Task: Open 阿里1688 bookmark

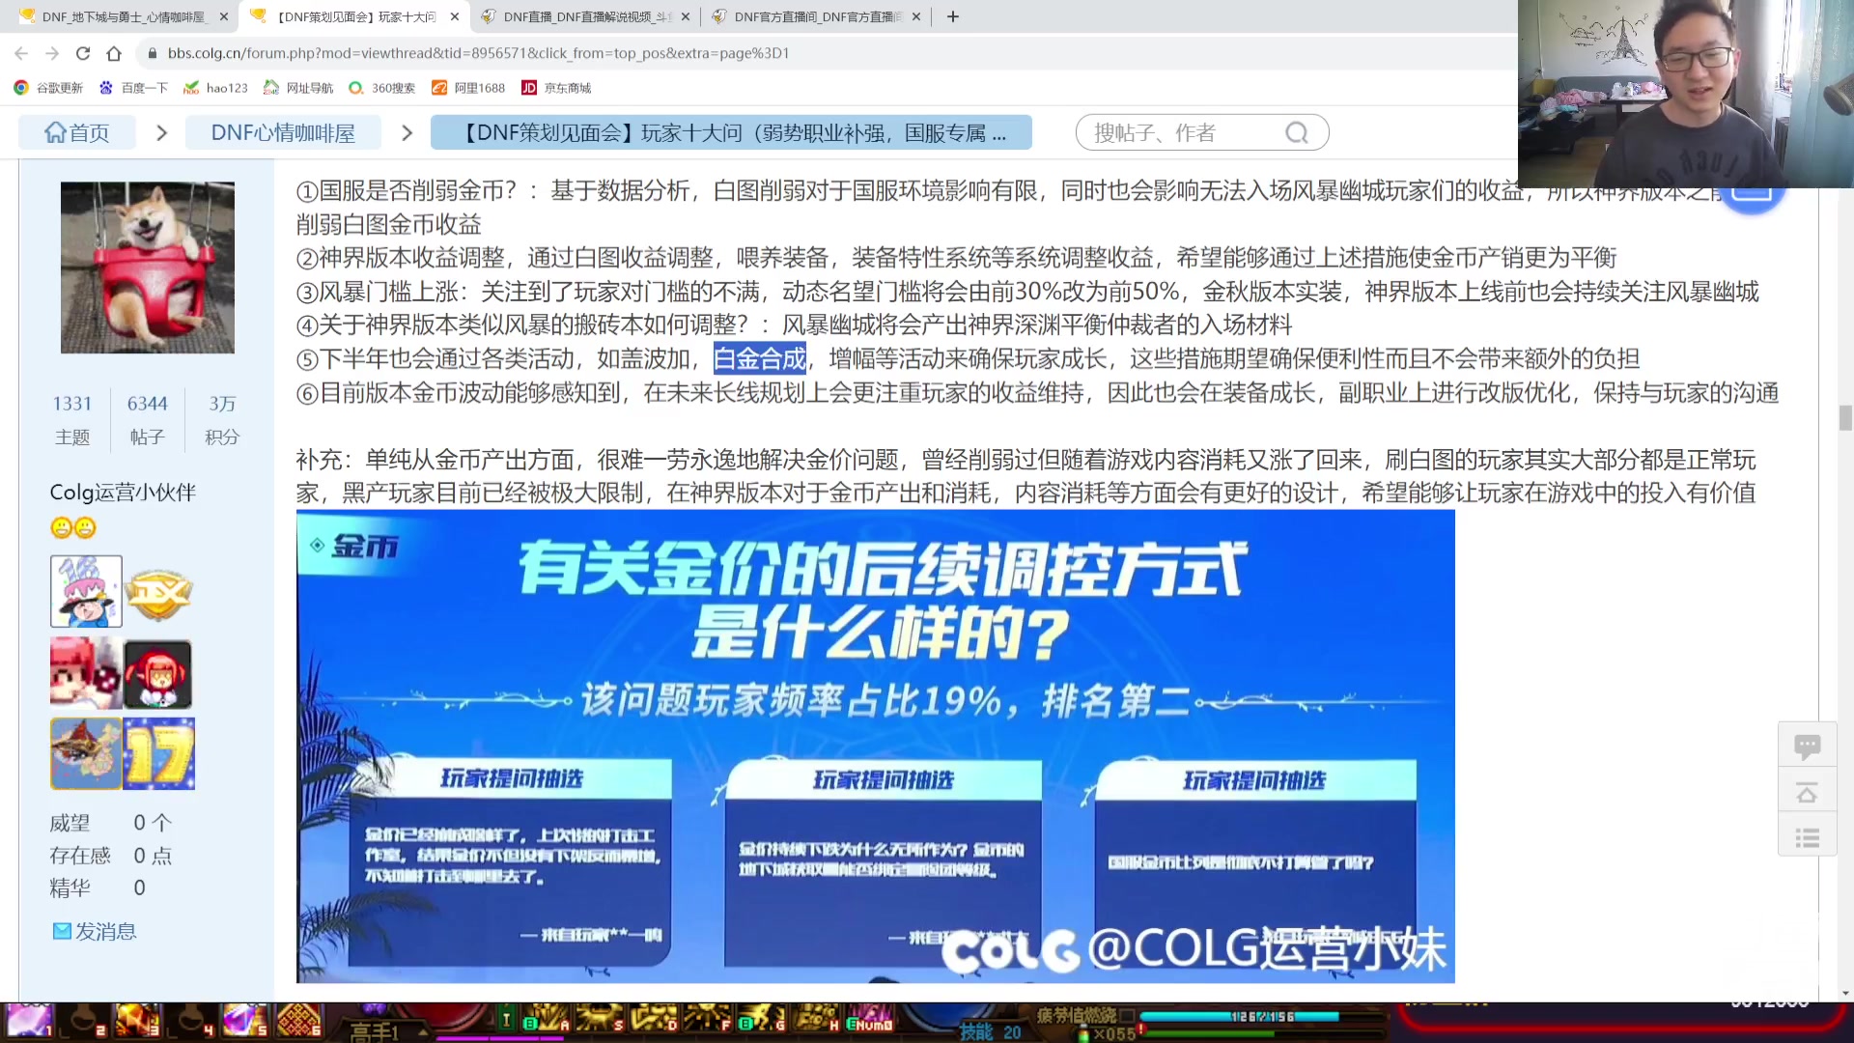Action: (x=468, y=88)
